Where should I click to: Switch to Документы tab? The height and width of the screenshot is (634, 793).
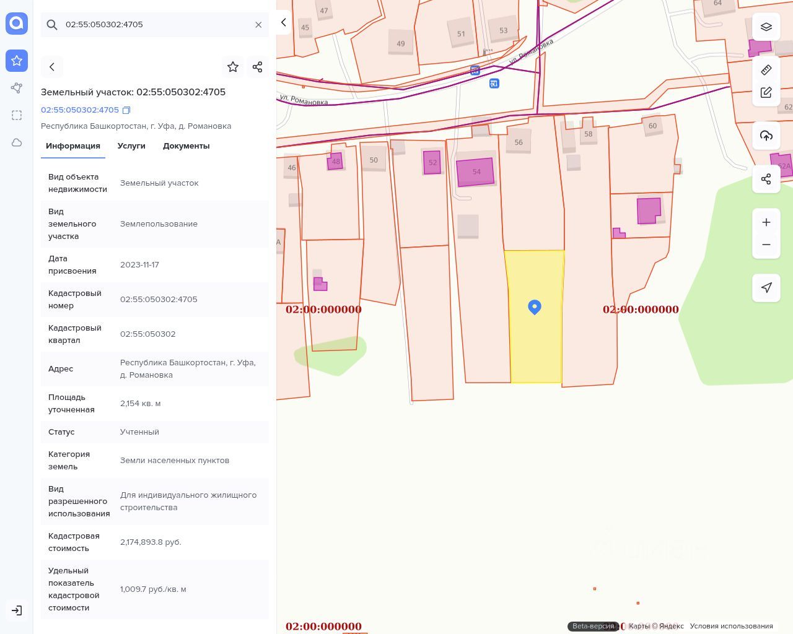pyautogui.click(x=186, y=146)
